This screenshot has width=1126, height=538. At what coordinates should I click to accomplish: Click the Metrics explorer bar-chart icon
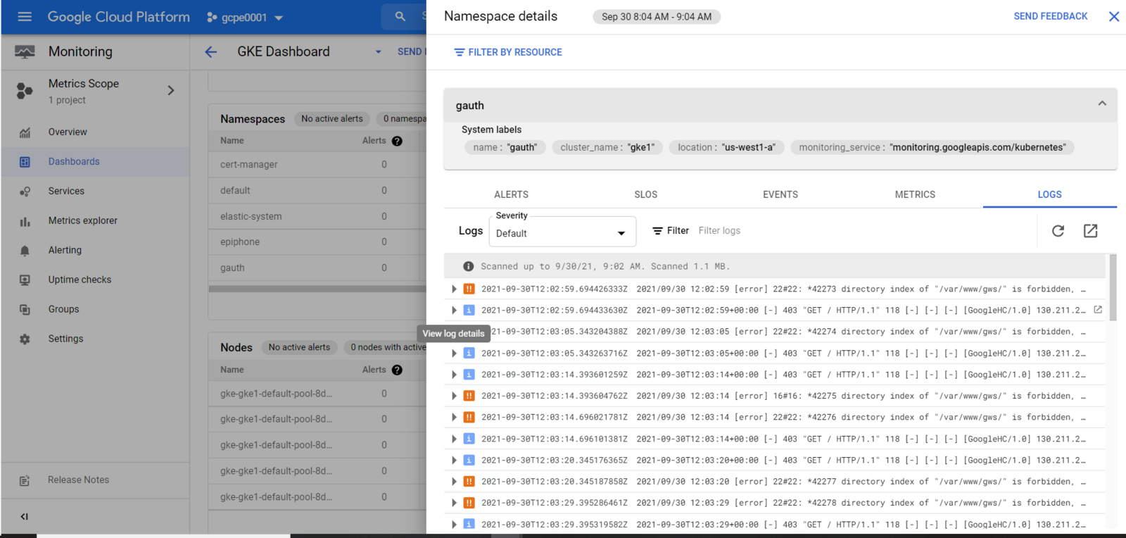click(25, 221)
